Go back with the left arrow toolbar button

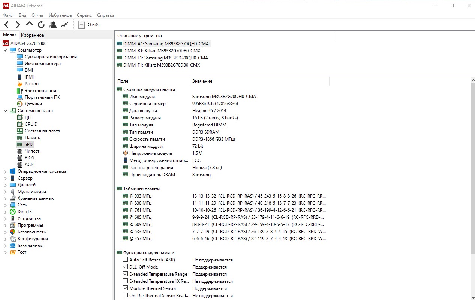[x=7, y=25]
